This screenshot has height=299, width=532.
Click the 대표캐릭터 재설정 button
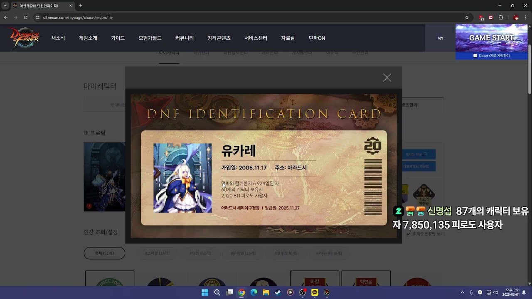coord(419,167)
